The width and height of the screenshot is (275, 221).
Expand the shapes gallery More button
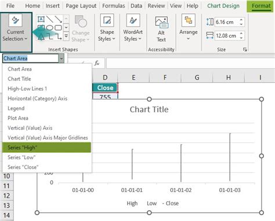click(66, 36)
